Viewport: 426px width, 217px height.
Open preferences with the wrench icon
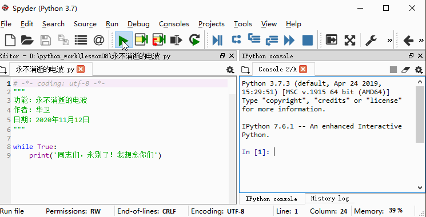[371, 40]
